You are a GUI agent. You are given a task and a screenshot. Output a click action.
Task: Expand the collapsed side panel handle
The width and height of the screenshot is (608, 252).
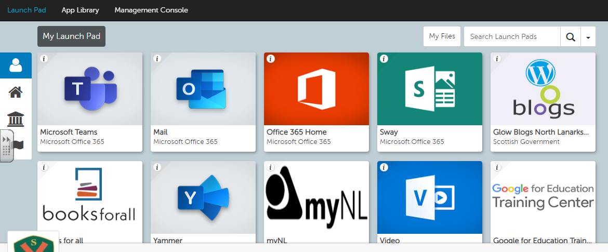pos(7,146)
